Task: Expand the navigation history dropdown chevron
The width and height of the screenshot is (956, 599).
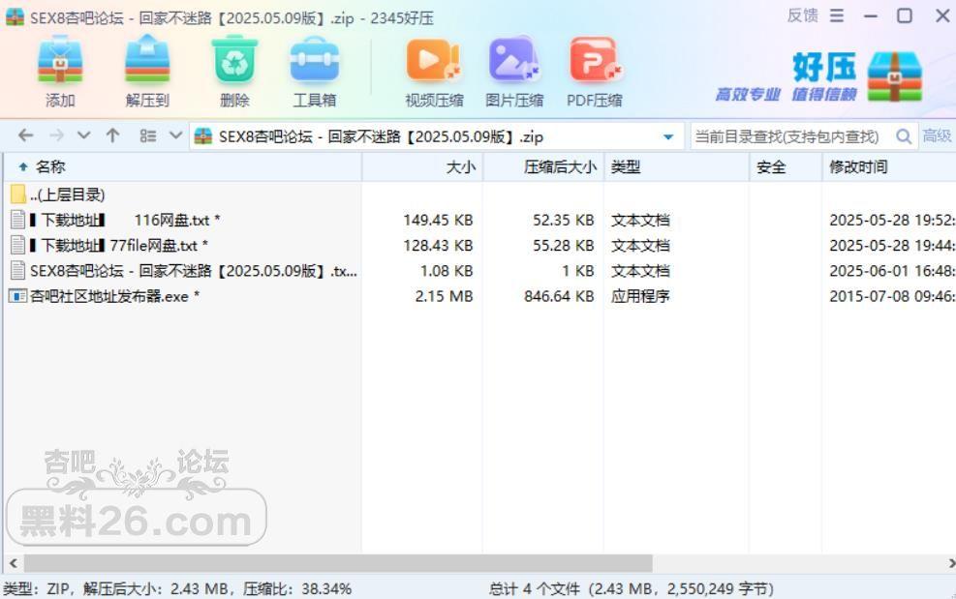Action: (84, 135)
